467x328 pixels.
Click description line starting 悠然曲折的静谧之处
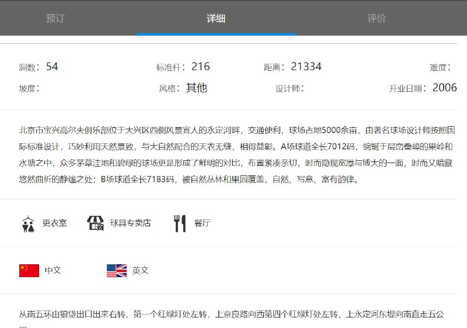(189, 179)
